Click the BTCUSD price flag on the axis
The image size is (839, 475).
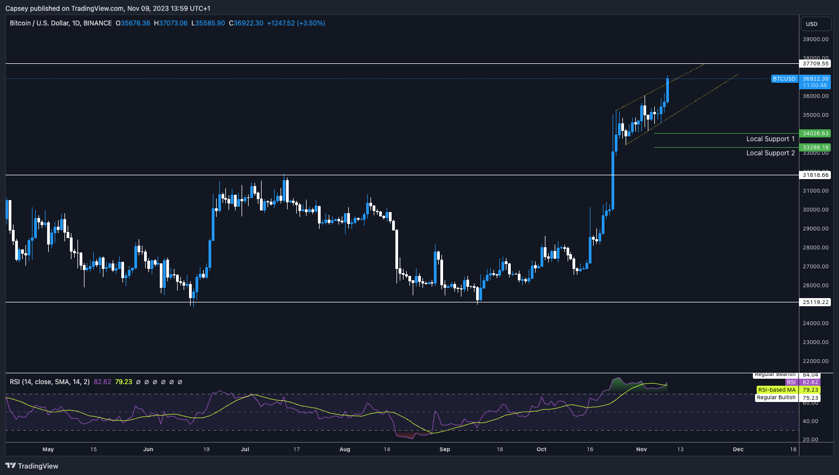point(784,78)
